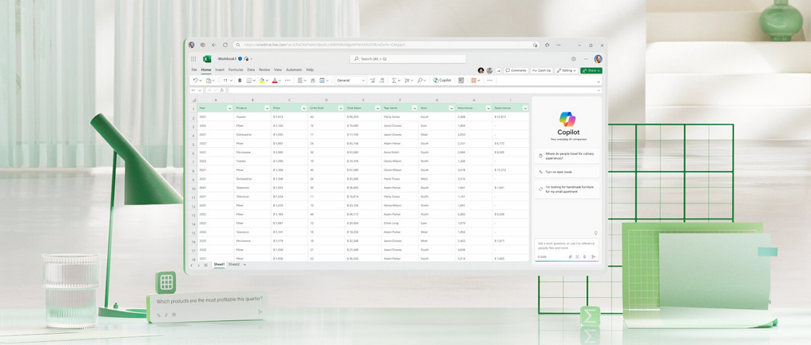This screenshot has width=811, height=345.
Task: Open the Year column filter dropdown
Action: pyautogui.click(x=229, y=108)
